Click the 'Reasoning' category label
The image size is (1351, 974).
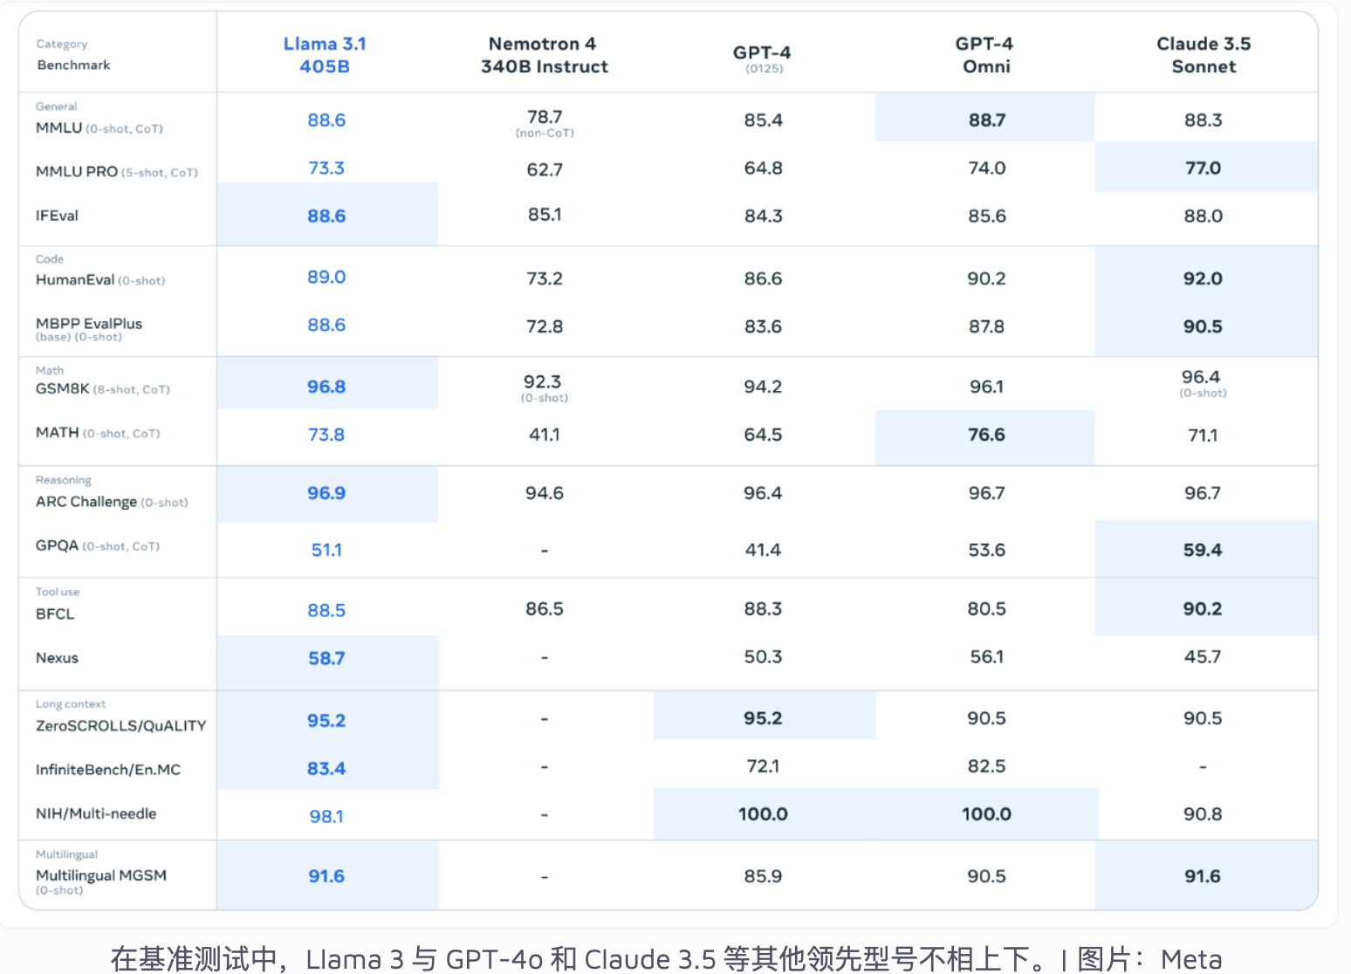point(64,480)
